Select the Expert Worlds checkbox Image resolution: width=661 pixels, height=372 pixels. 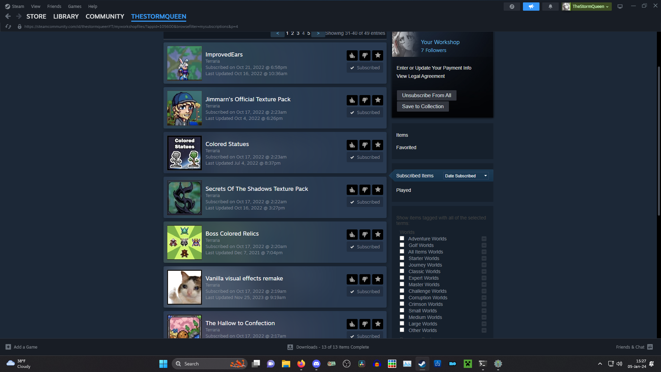402,278
